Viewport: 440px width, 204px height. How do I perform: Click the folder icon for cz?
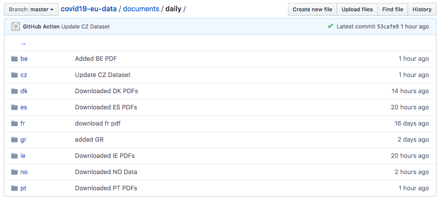(x=15, y=75)
